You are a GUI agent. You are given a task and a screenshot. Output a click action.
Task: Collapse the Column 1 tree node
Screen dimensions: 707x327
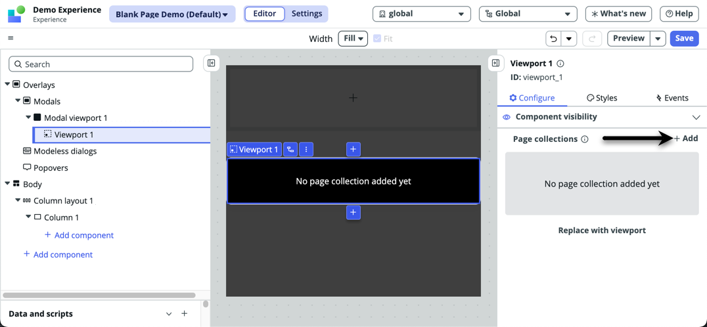[28, 217]
